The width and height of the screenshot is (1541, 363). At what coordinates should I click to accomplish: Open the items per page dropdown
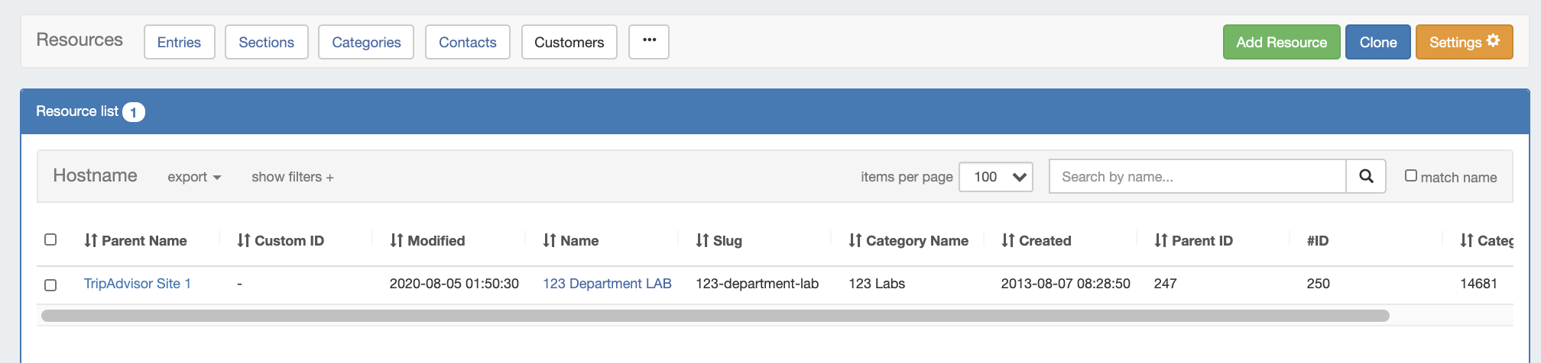click(x=996, y=177)
